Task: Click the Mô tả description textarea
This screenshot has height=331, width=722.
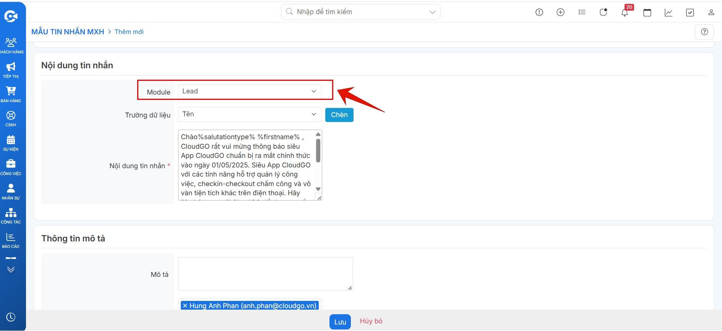Action: coord(265,274)
